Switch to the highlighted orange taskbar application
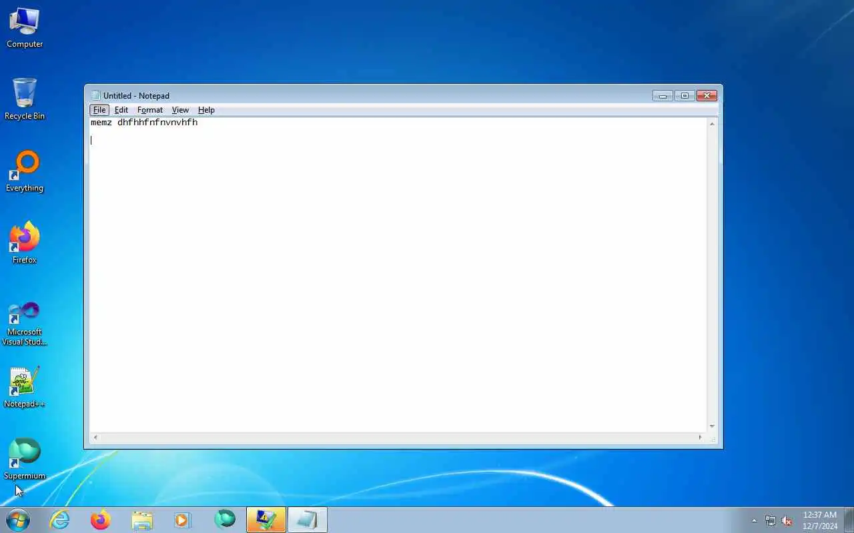 coord(266,520)
